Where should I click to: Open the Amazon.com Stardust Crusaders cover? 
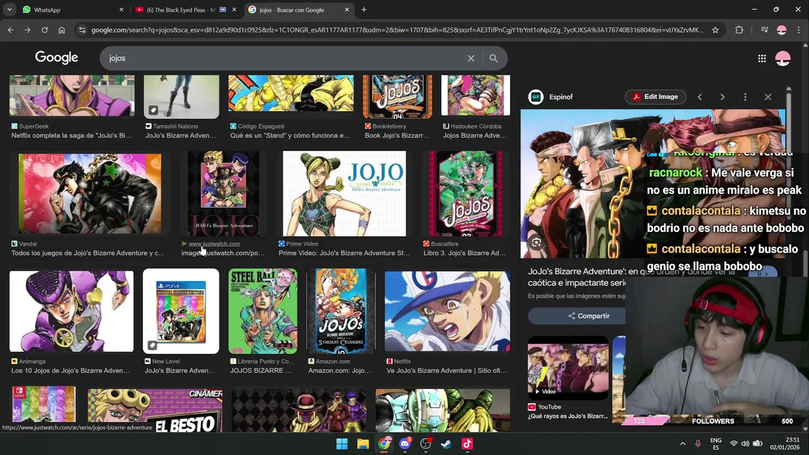click(x=341, y=311)
